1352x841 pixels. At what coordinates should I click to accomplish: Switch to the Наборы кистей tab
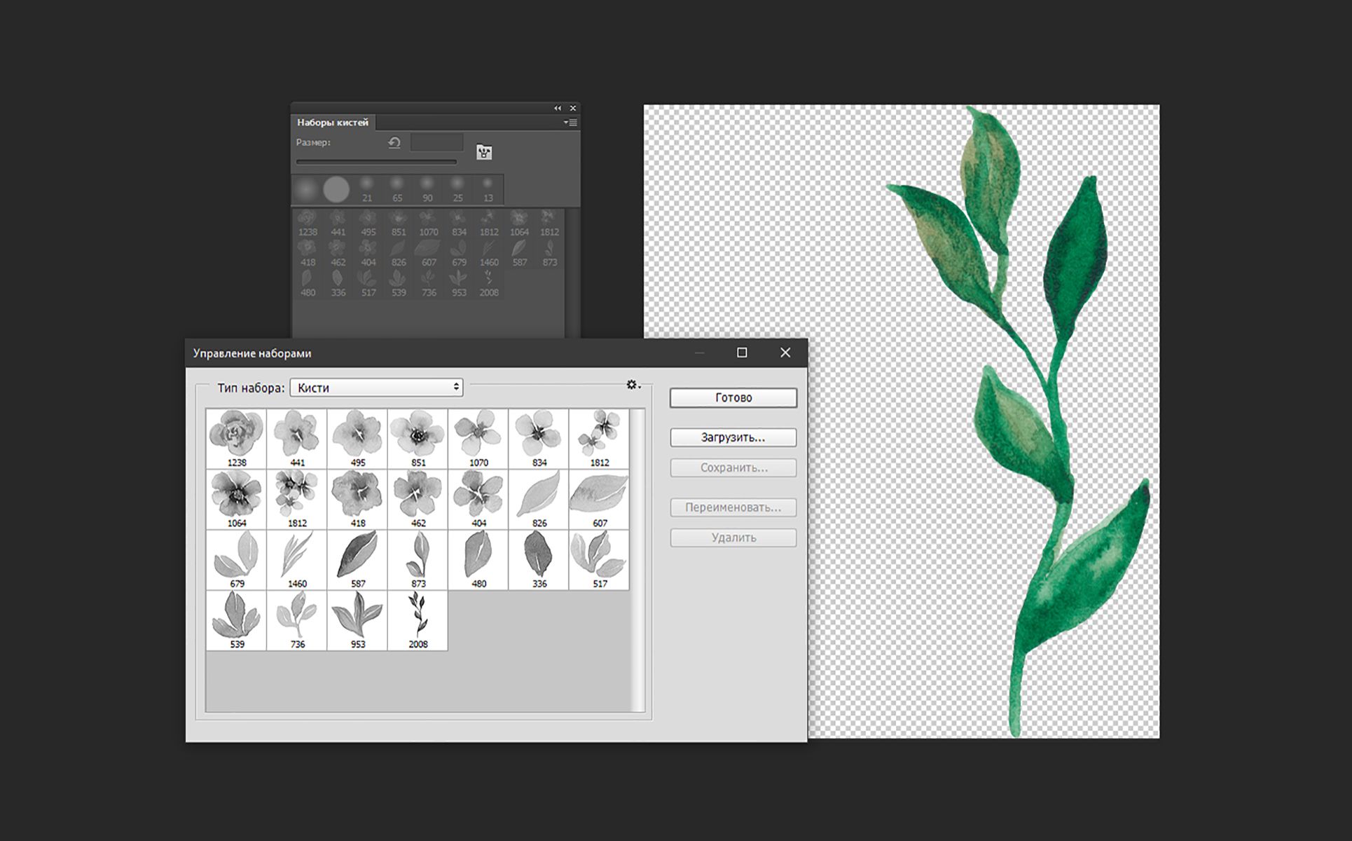coord(333,123)
